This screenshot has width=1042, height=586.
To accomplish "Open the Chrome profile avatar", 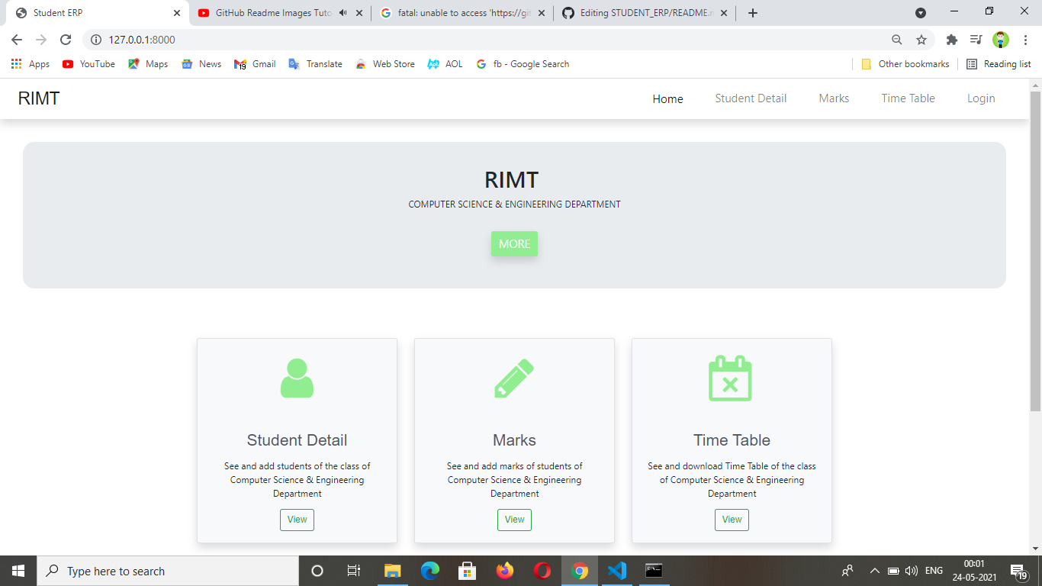I will [x=999, y=39].
